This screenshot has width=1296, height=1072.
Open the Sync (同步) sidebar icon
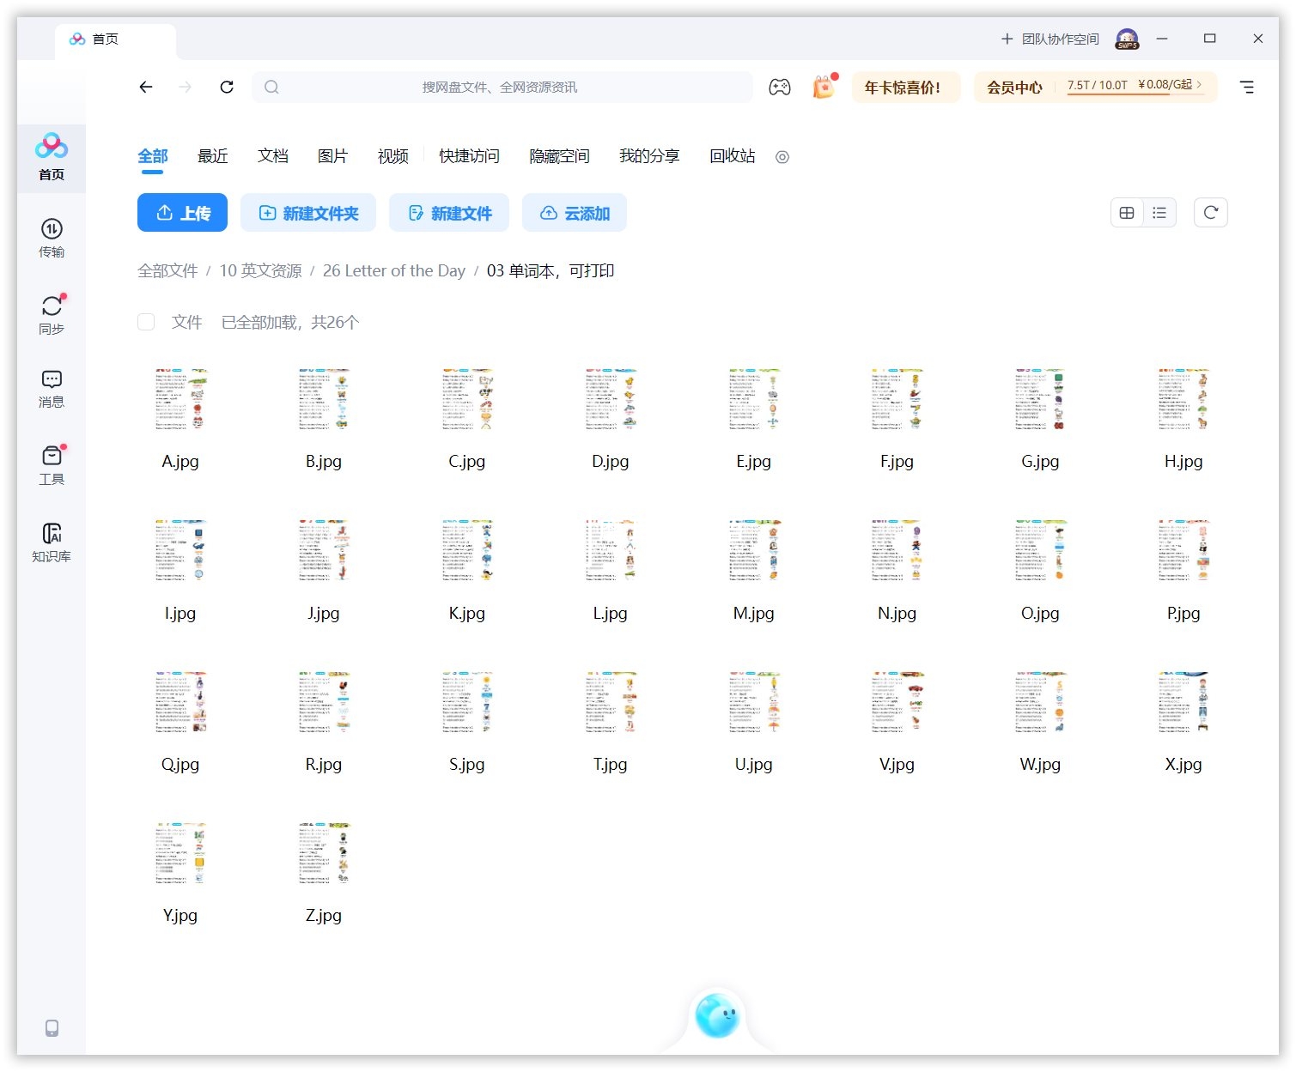(52, 314)
